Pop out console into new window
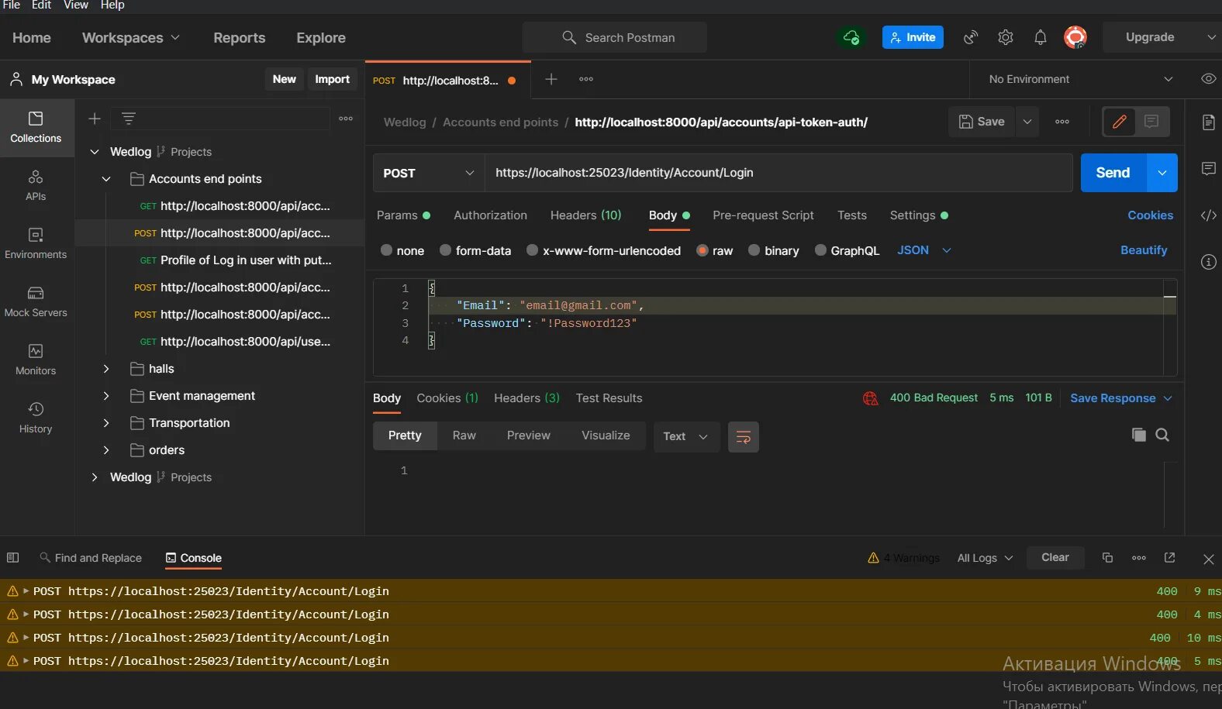Viewport: 1222px width, 709px height. (1169, 558)
